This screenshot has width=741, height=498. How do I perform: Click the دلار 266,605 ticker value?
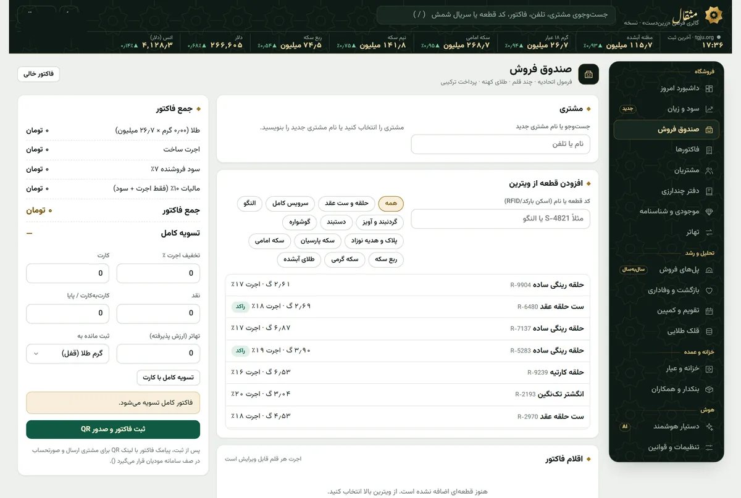point(227,45)
